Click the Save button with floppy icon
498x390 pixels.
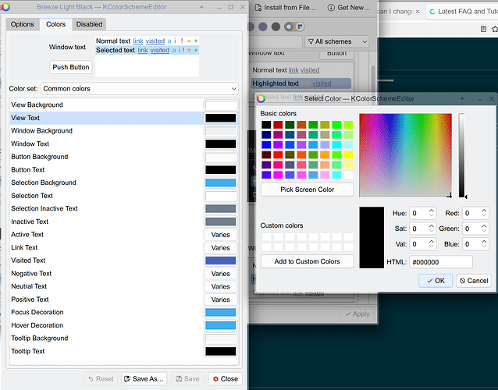point(187,379)
